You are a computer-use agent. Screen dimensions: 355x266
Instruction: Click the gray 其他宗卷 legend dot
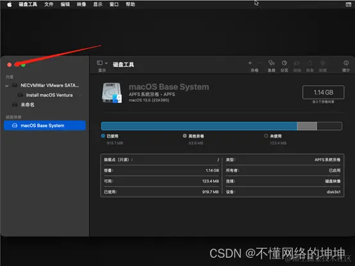tap(185, 136)
